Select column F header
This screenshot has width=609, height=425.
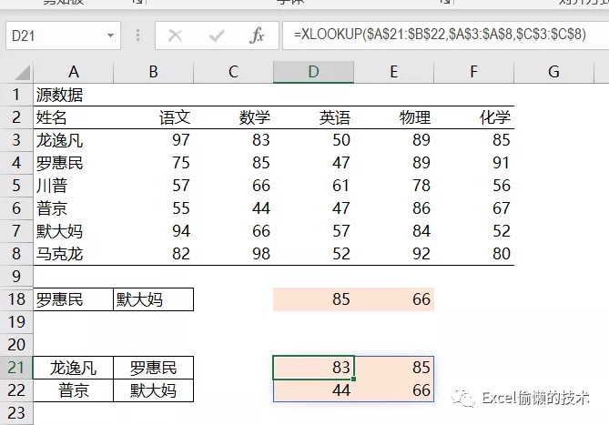pos(474,72)
